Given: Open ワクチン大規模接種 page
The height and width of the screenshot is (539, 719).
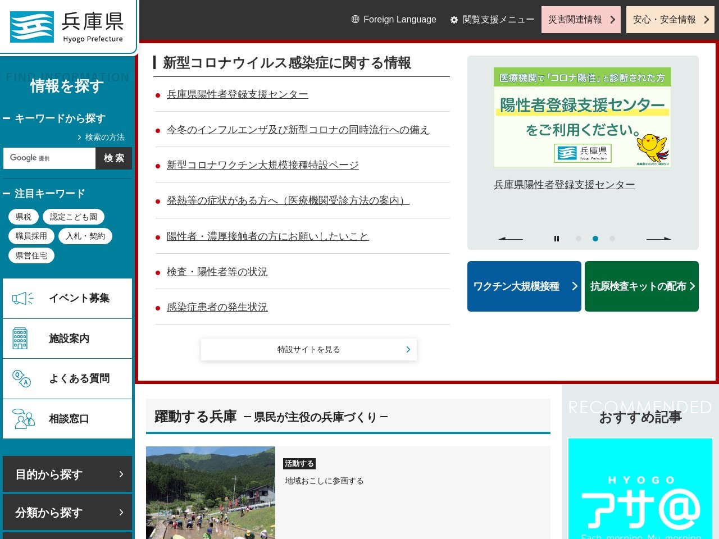Looking at the screenshot, I should 524,286.
